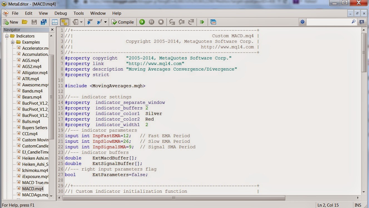369x208 pixels.
Task: Open the Window menu
Action: click(98, 13)
